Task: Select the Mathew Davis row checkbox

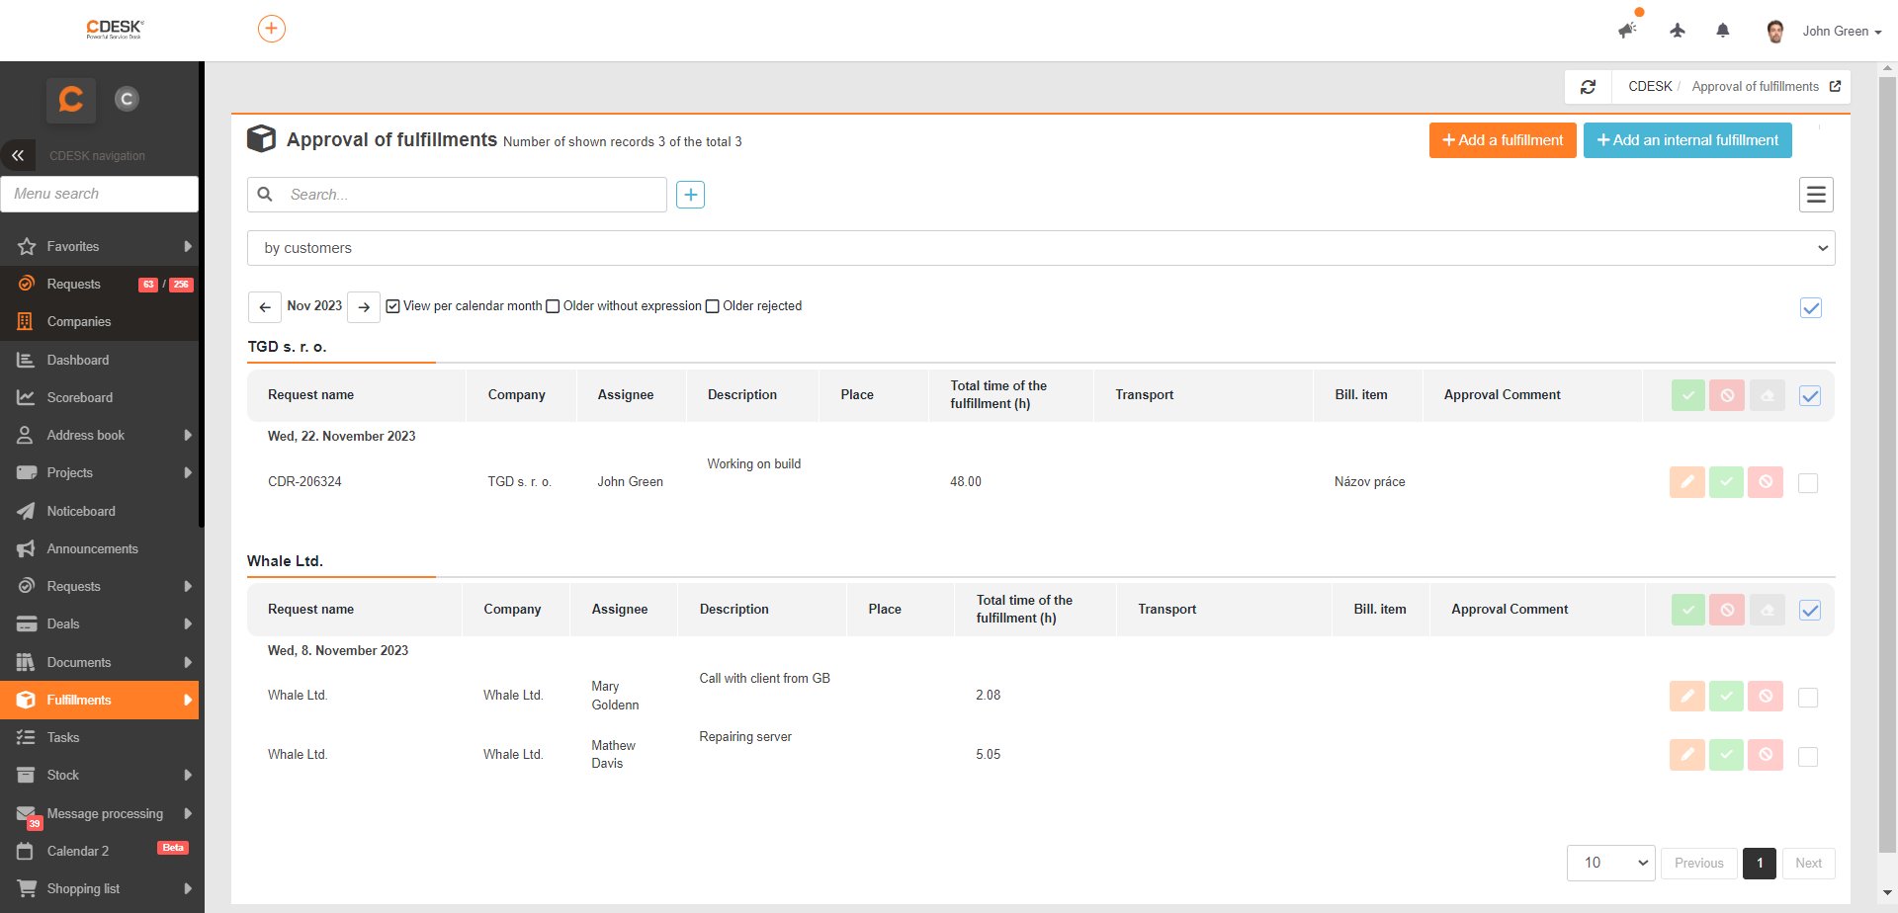Action: tap(1808, 757)
